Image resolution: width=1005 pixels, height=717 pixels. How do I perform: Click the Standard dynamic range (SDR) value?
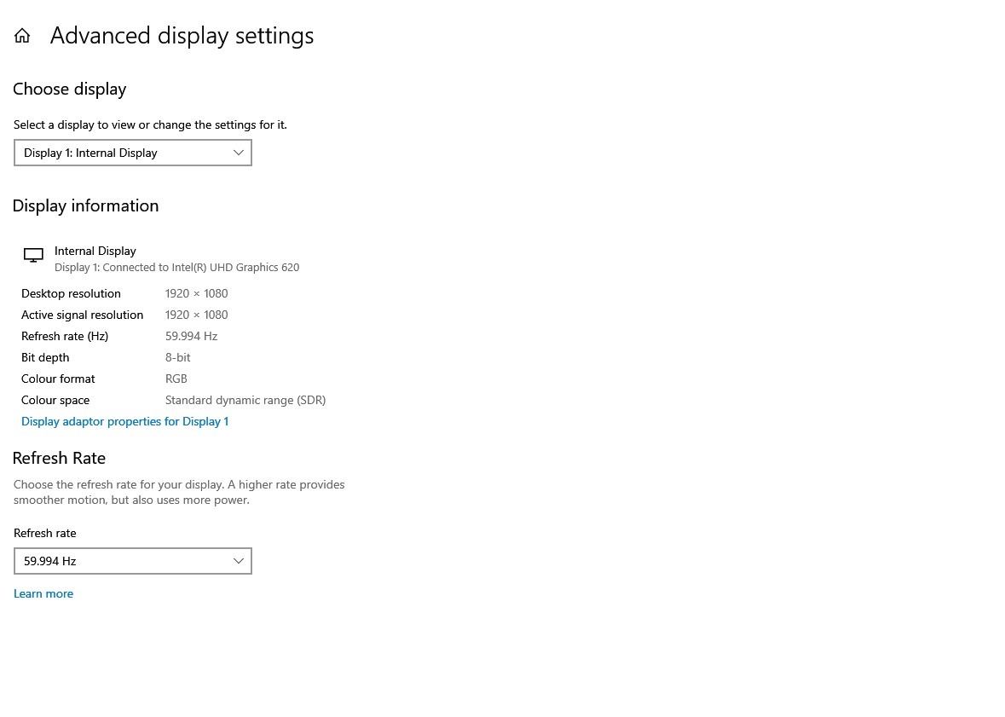click(x=245, y=400)
